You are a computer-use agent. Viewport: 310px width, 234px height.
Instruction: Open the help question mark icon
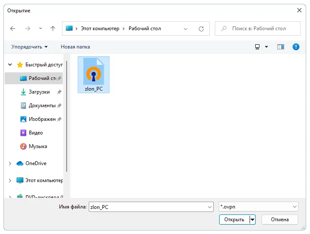(296, 47)
